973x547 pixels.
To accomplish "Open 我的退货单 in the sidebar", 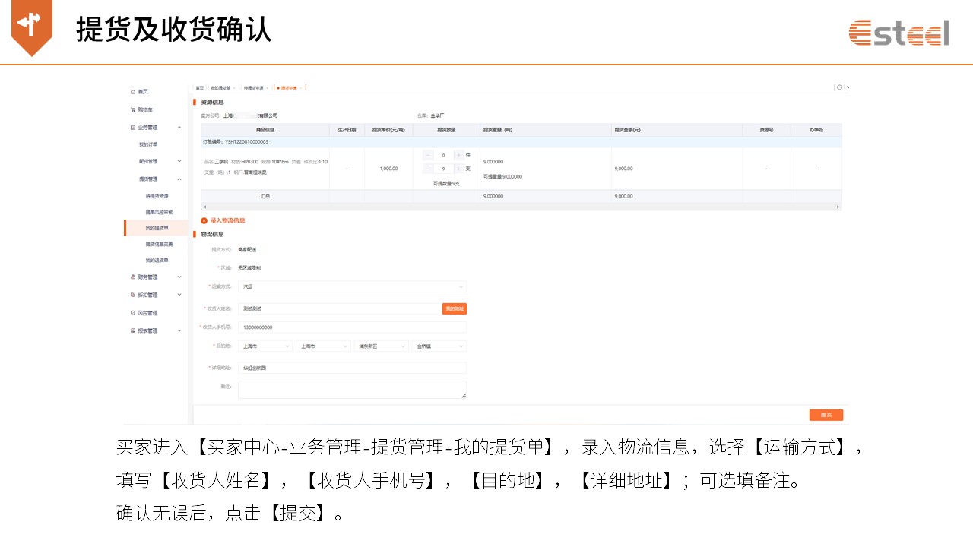I will click(x=157, y=260).
